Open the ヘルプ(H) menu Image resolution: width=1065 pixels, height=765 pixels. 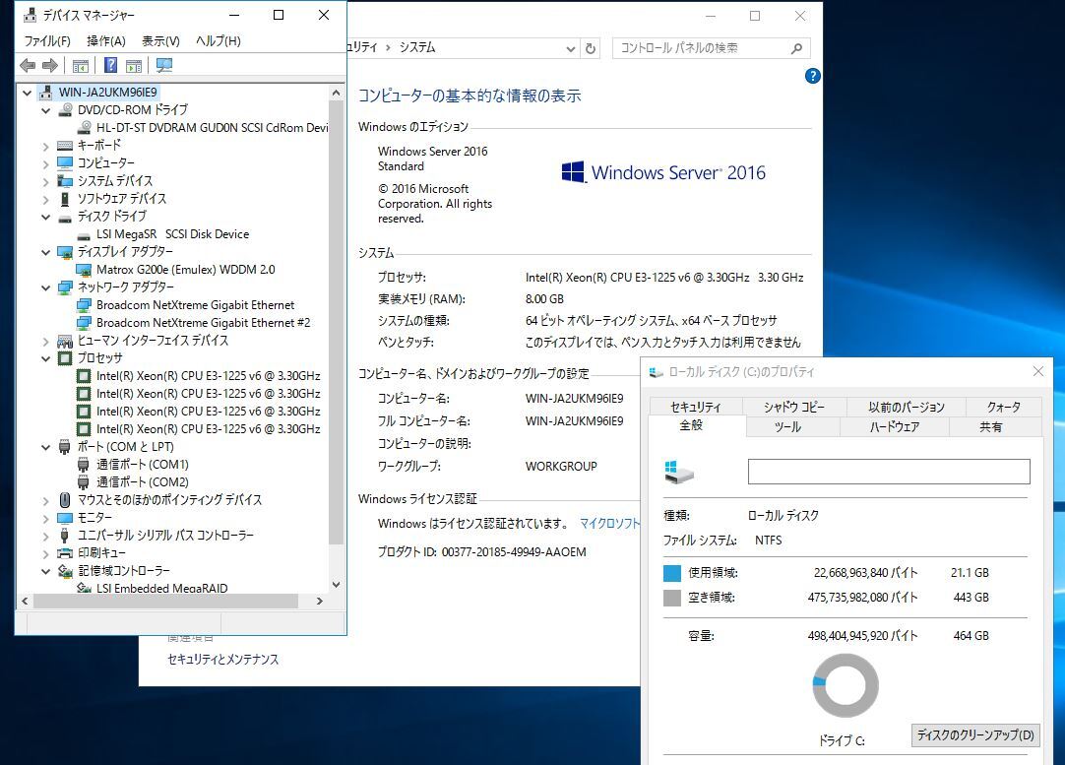(x=219, y=40)
